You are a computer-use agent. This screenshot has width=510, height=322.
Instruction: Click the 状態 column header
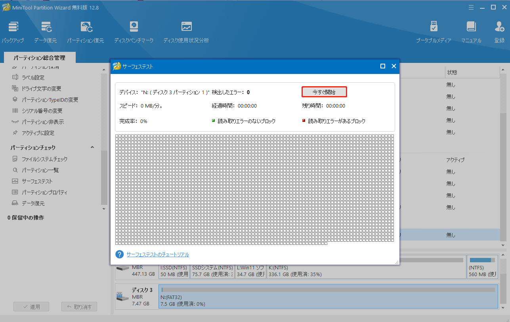pyautogui.click(x=452, y=72)
